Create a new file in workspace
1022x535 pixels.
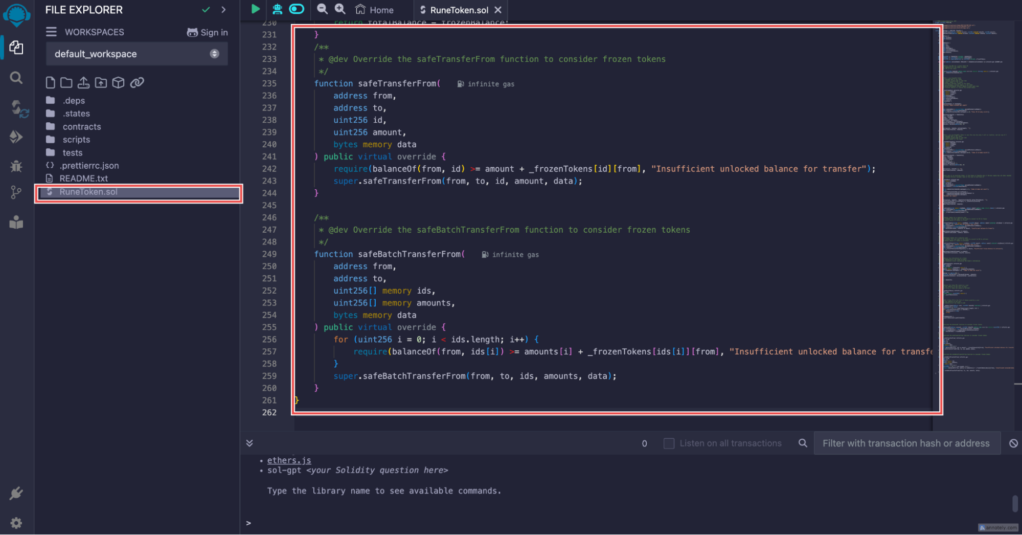click(x=50, y=82)
